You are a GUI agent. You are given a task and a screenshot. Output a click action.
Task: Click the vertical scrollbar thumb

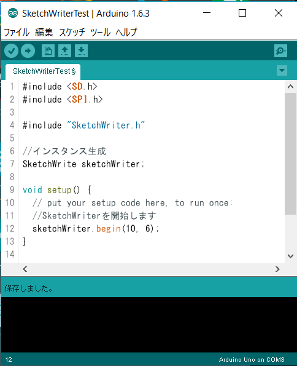[x=290, y=154]
